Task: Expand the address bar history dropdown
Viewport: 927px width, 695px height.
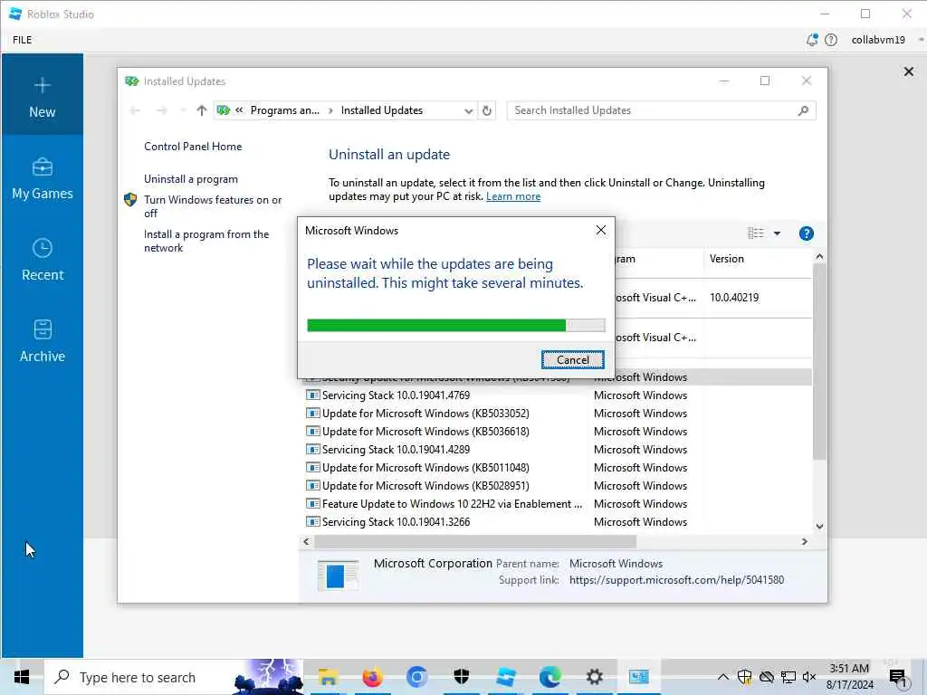Action: coord(468,110)
